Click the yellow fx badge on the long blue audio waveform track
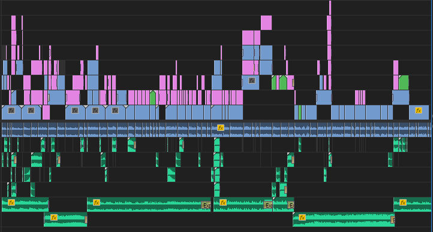 (x=220, y=128)
